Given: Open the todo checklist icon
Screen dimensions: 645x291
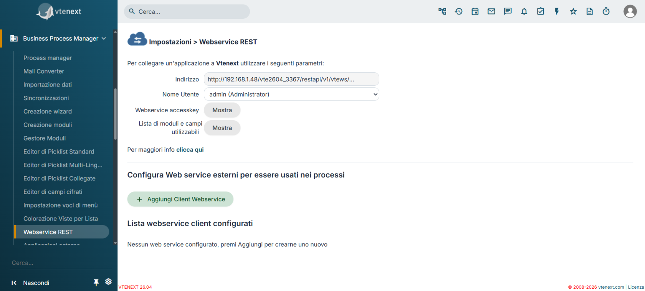Looking at the screenshot, I should [541, 11].
